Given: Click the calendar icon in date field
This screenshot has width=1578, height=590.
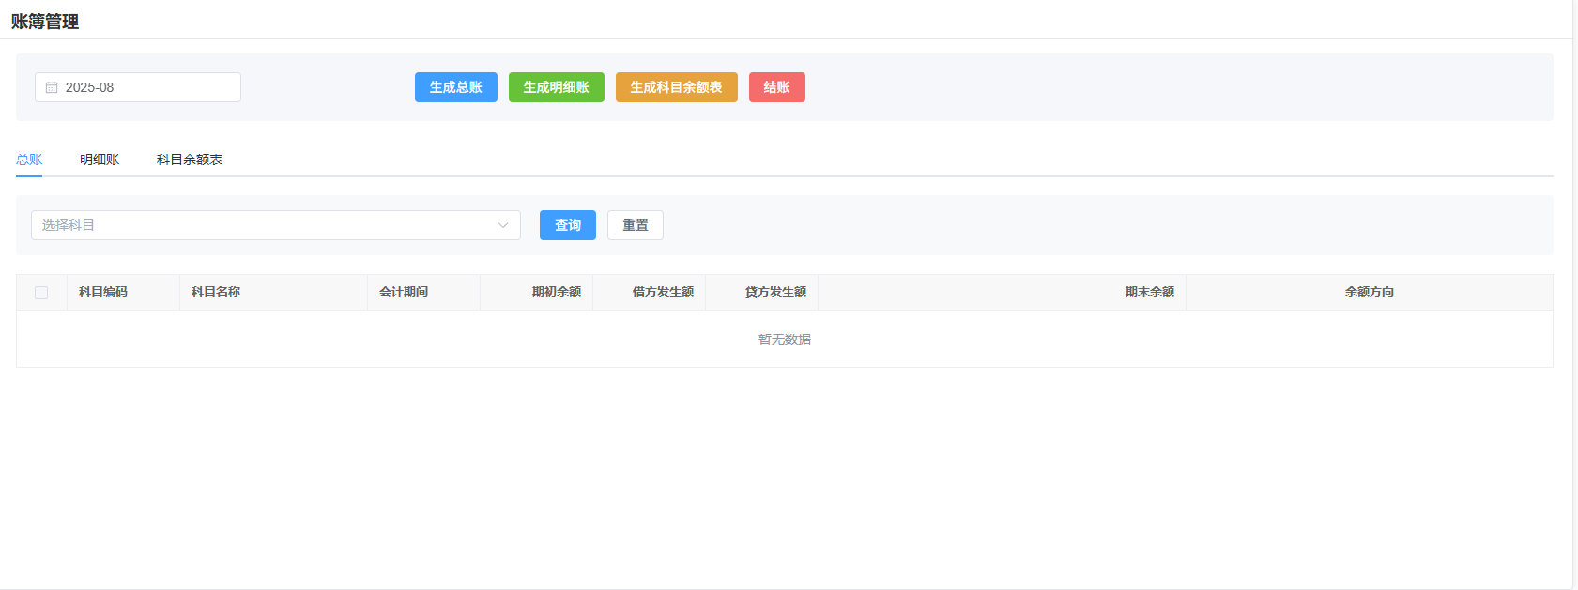Looking at the screenshot, I should pos(52,87).
